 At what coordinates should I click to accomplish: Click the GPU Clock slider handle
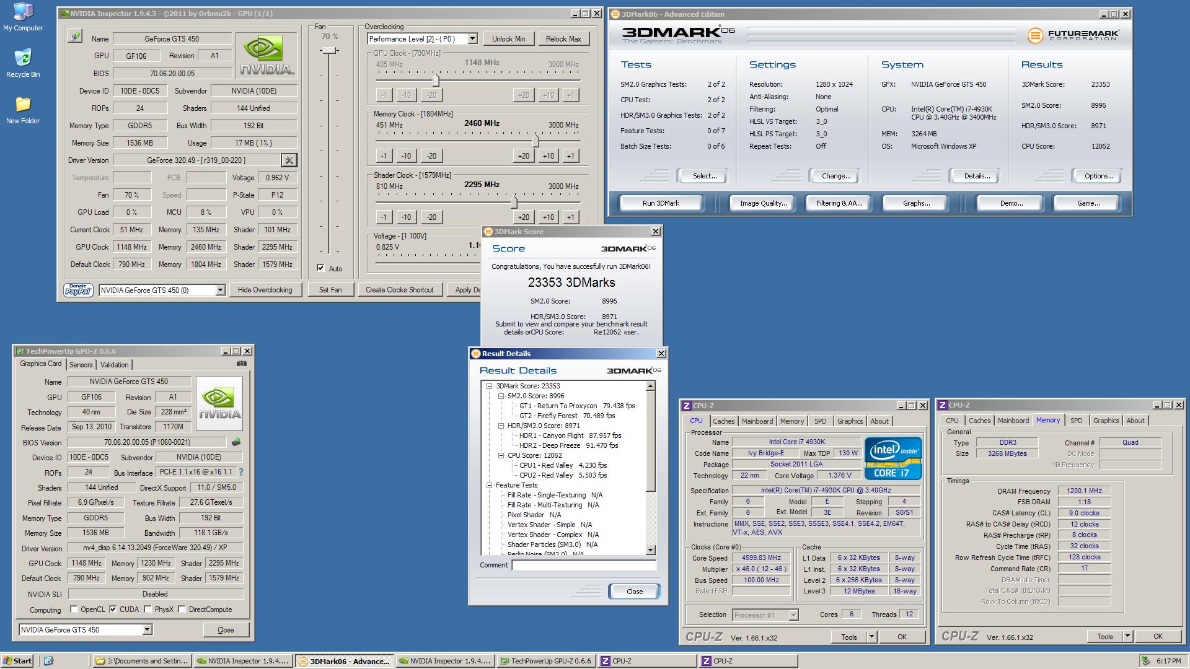436,80
